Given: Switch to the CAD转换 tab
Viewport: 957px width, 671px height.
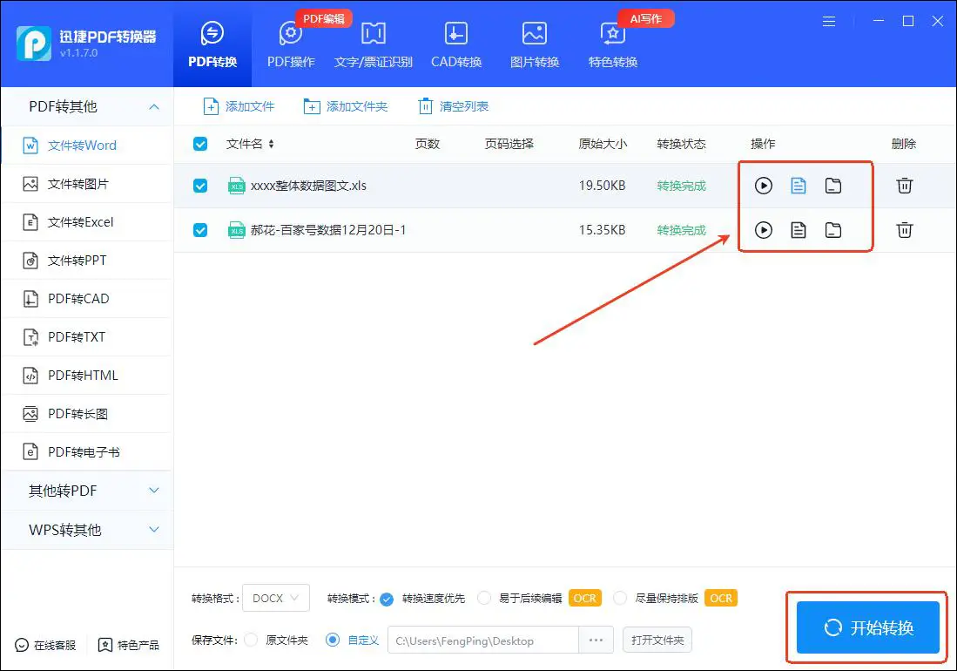Looking at the screenshot, I should coord(455,39).
